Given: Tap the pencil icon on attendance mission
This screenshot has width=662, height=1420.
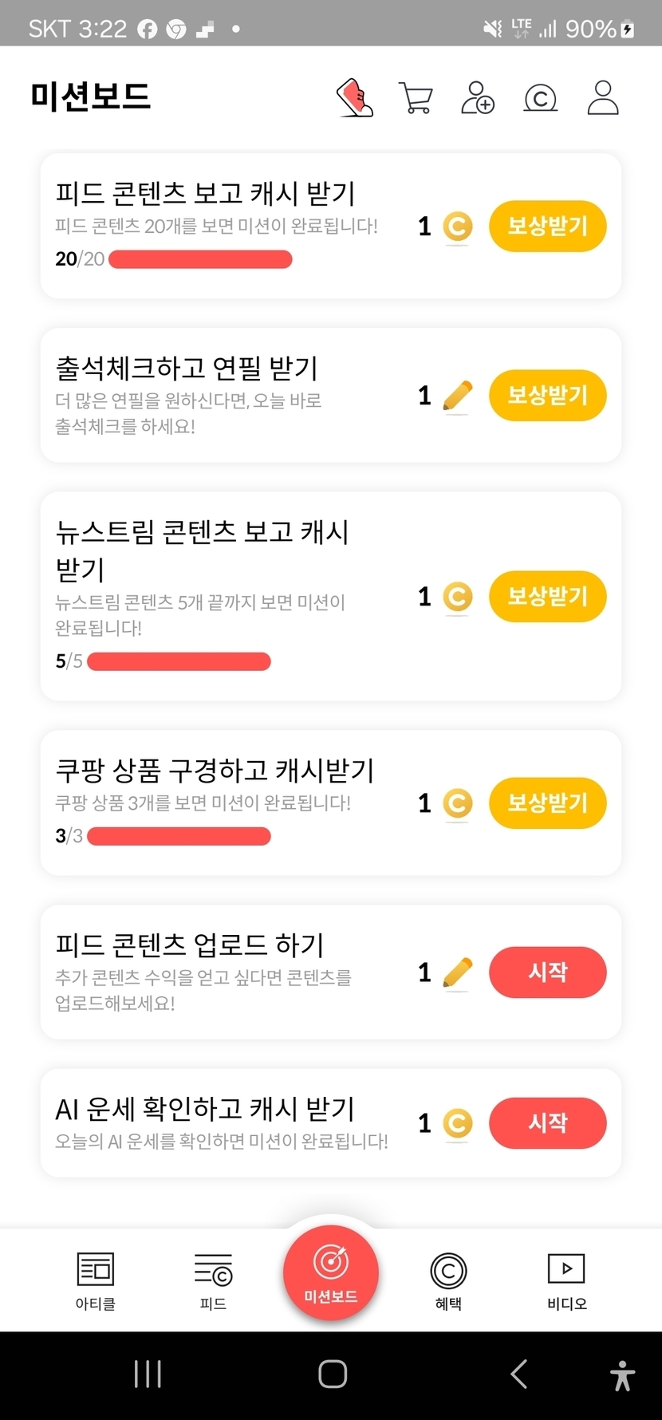Looking at the screenshot, I should coord(457,396).
